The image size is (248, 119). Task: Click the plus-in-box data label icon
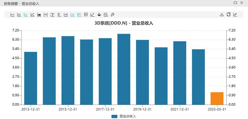click(x=86, y=15)
